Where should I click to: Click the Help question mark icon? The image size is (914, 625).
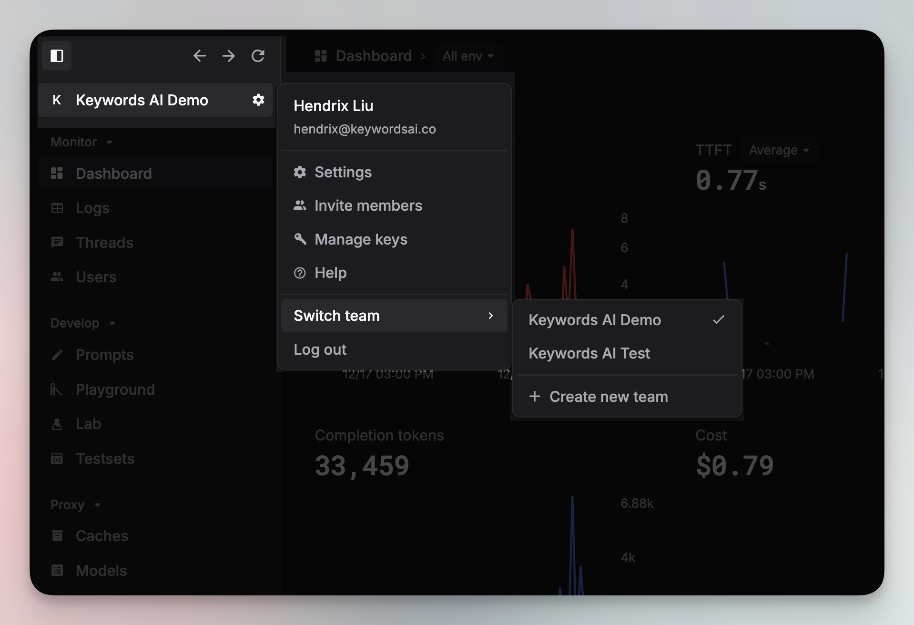point(300,273)
